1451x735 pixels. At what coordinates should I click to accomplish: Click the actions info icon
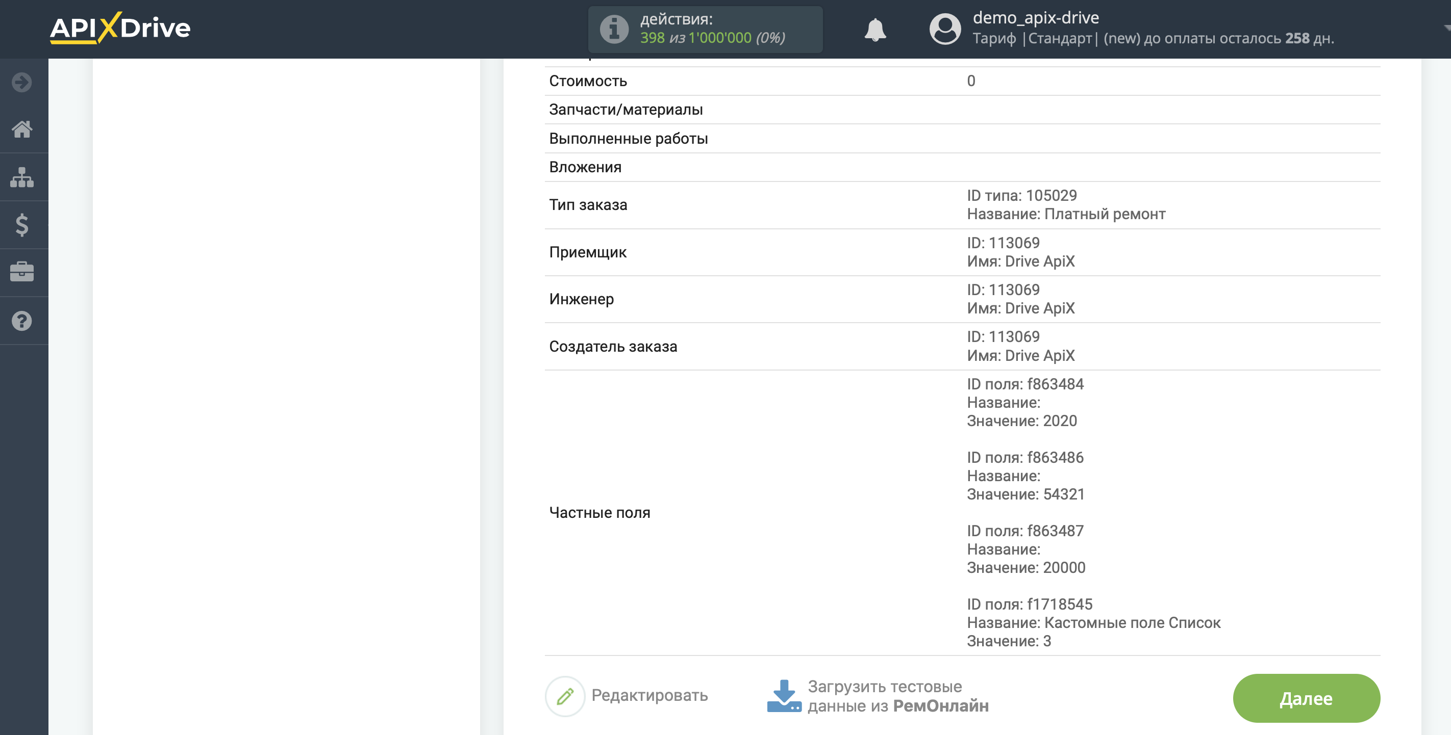click(x=614, y=29)
